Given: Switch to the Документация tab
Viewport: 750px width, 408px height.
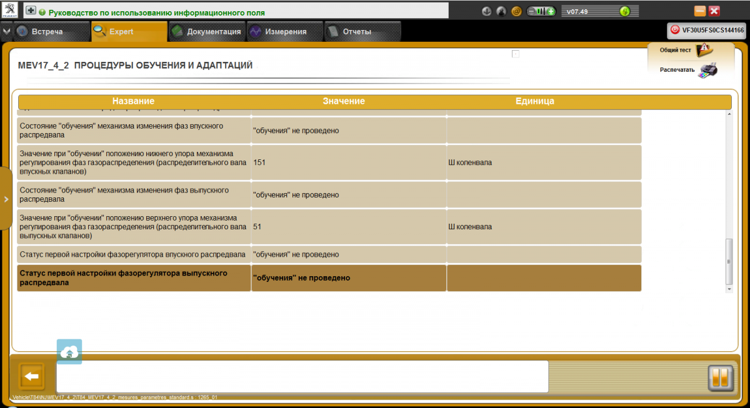Looking at the screenshot, I should coord(206,32).
